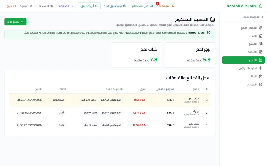Click the date 09/09/2026 cell
267x166 pixels.
pos(29,125)
